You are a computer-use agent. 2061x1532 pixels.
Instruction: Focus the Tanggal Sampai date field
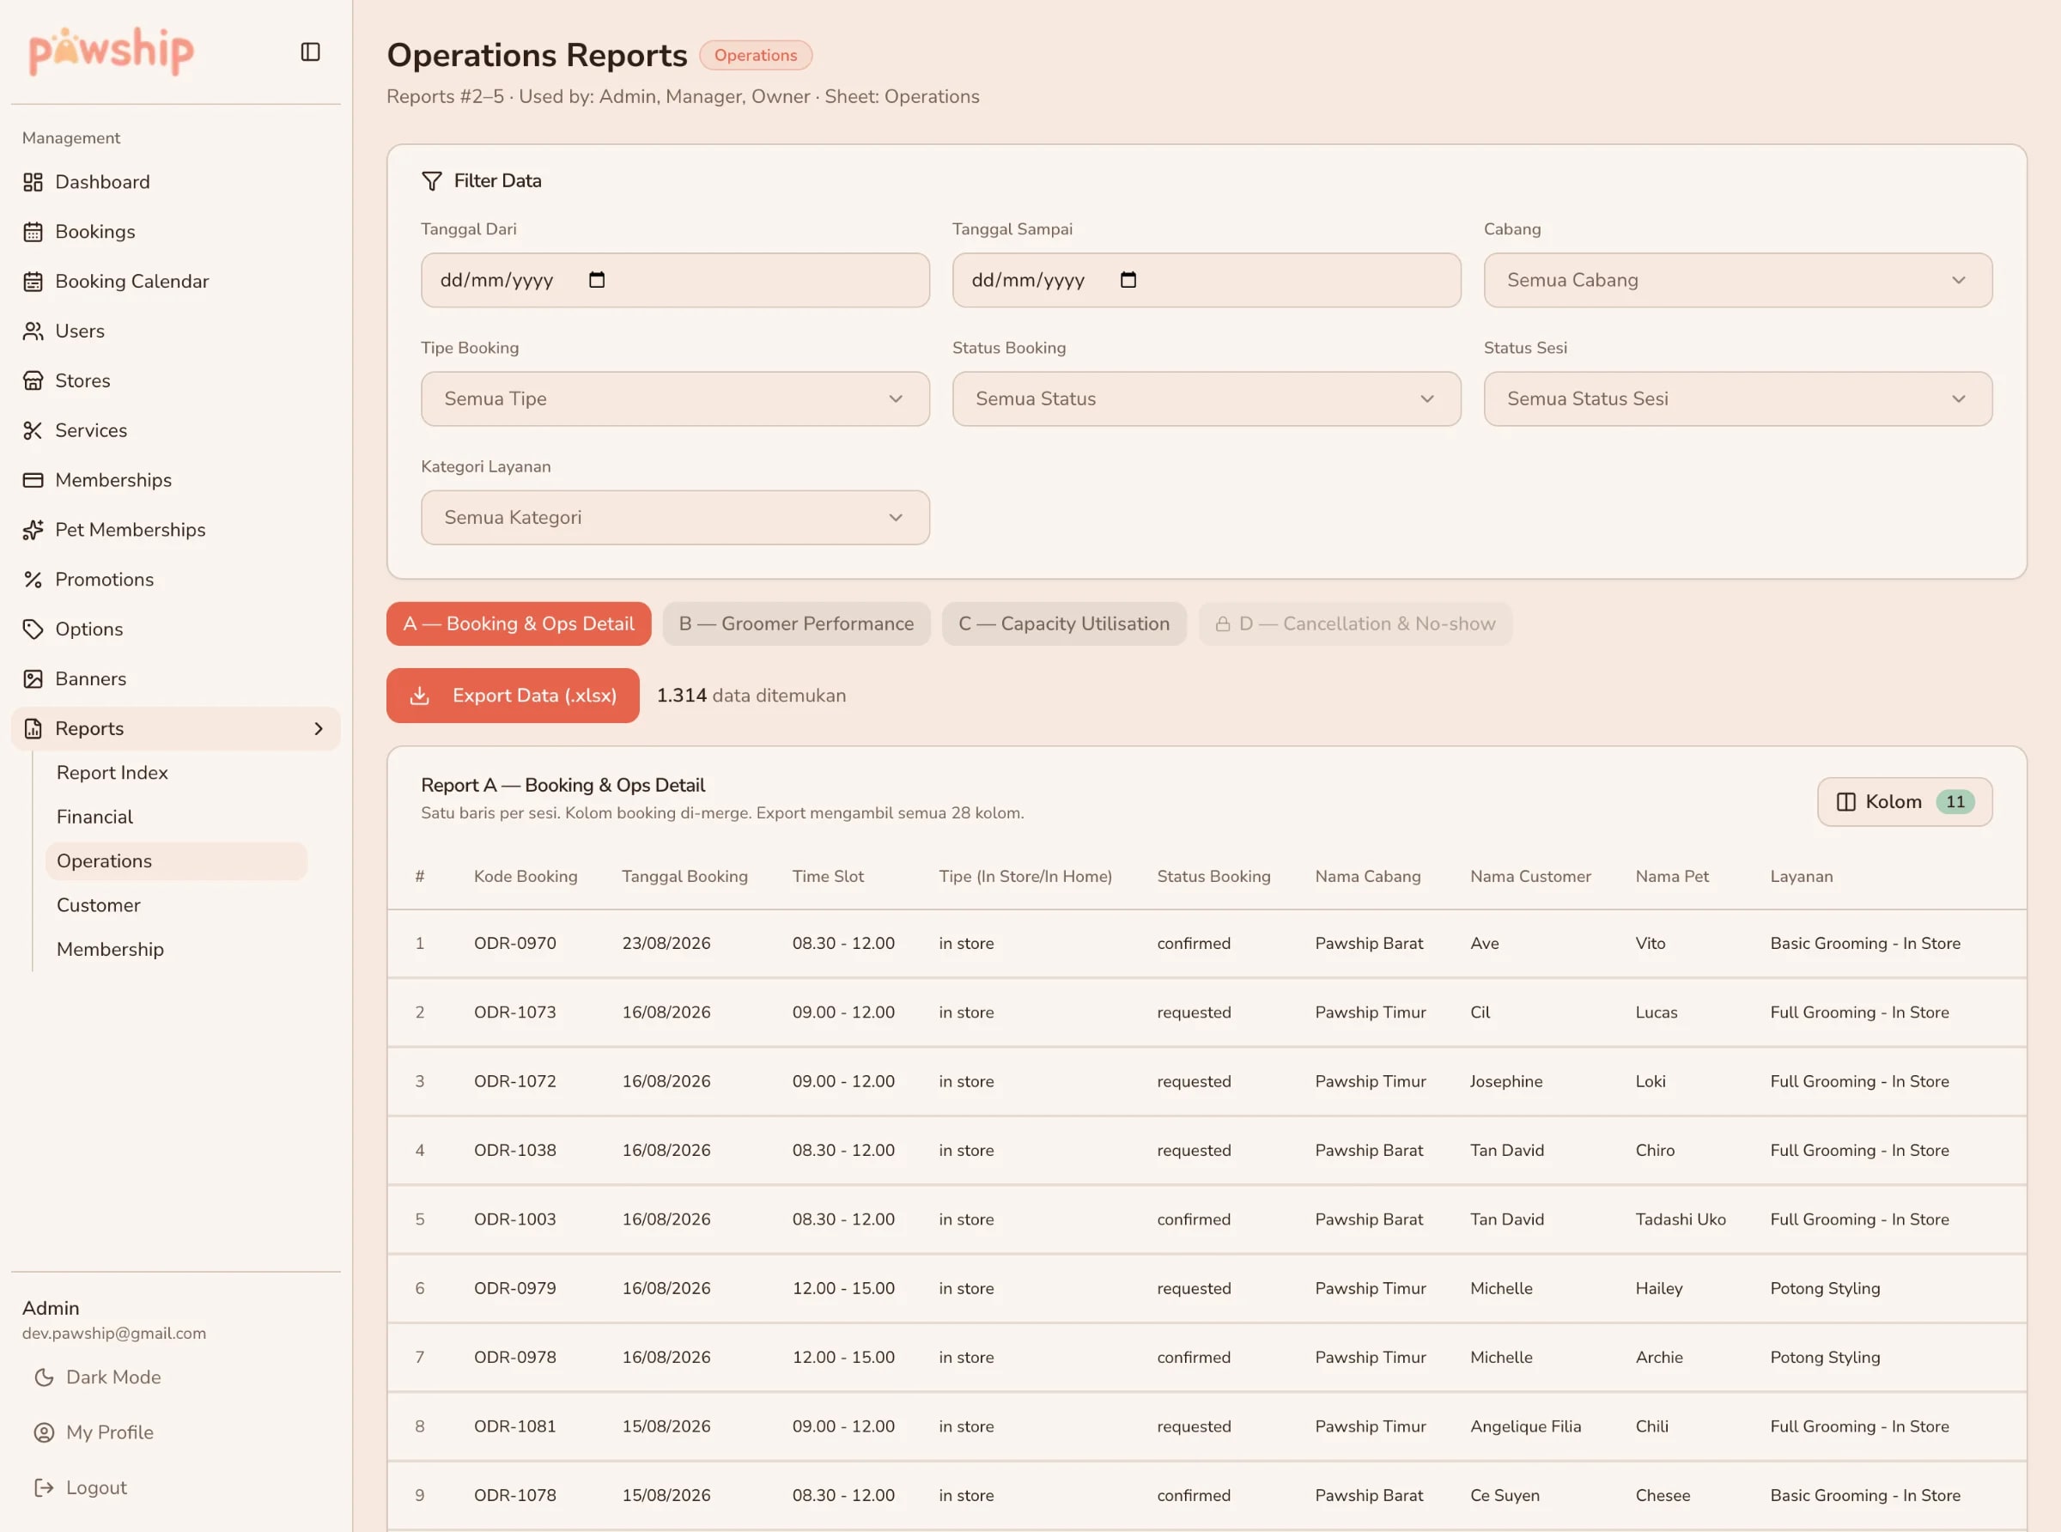click(1207, 280)
